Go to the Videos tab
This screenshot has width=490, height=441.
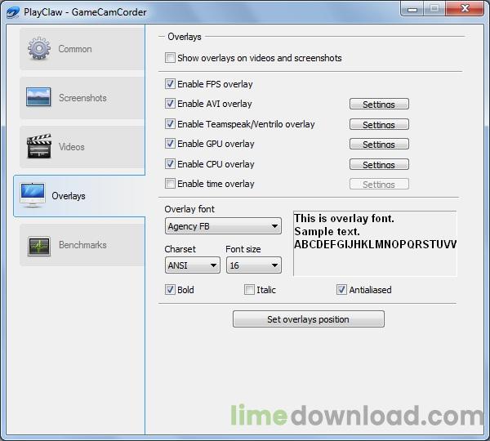pos(82,147)
